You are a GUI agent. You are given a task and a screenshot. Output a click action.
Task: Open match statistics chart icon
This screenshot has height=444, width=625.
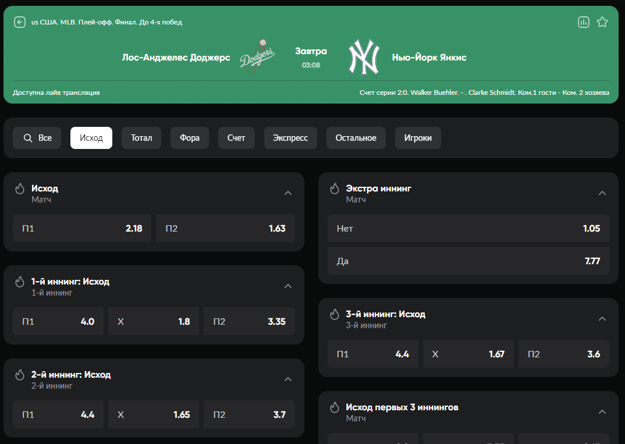coord(583,22)
